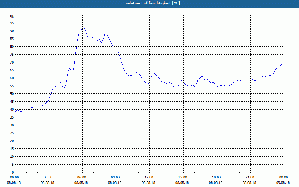Click the y-axis value 90

[12, 31]
